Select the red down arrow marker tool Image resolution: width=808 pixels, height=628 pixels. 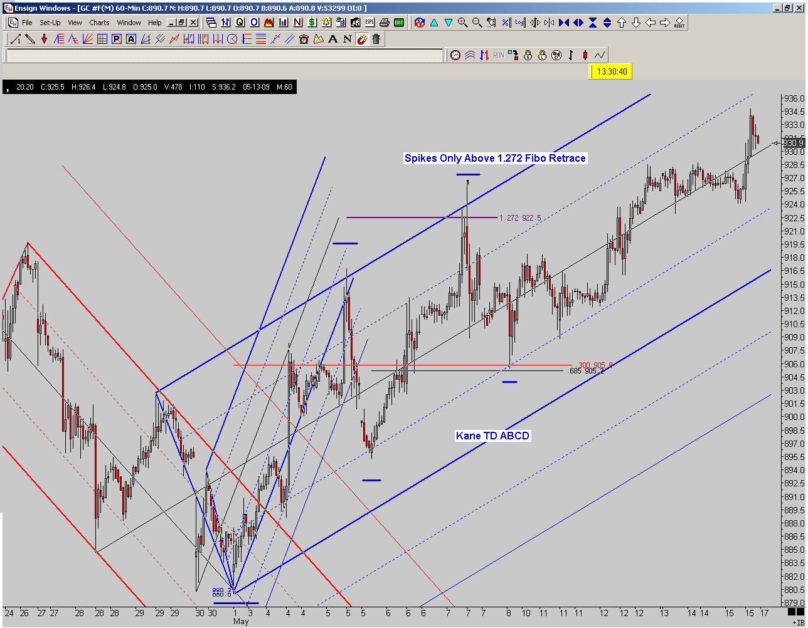click(x=45, y=39)
